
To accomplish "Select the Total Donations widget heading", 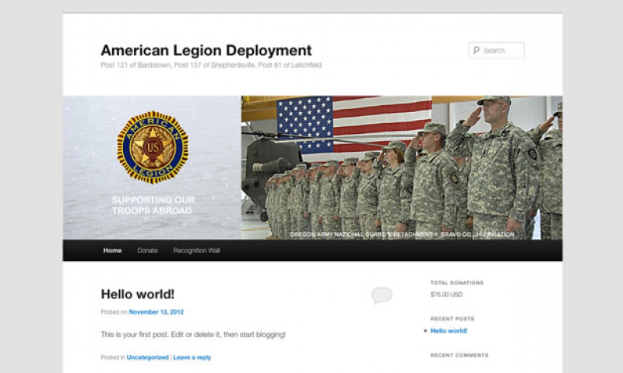I will (x=457, y=283).
